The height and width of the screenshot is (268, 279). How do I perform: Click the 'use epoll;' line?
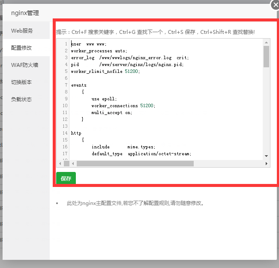[x=104, y=99]
